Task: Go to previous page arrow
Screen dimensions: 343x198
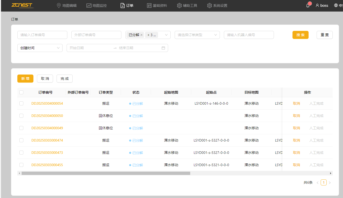Action: tap(318, 183)
